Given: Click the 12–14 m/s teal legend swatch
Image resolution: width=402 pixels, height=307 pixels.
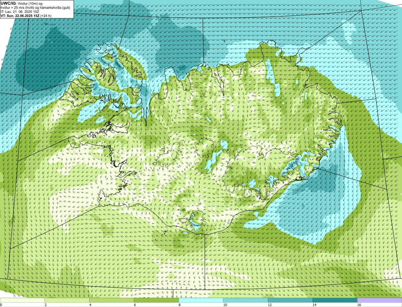Looking at the screenshot, I should (x=290, y=300).
